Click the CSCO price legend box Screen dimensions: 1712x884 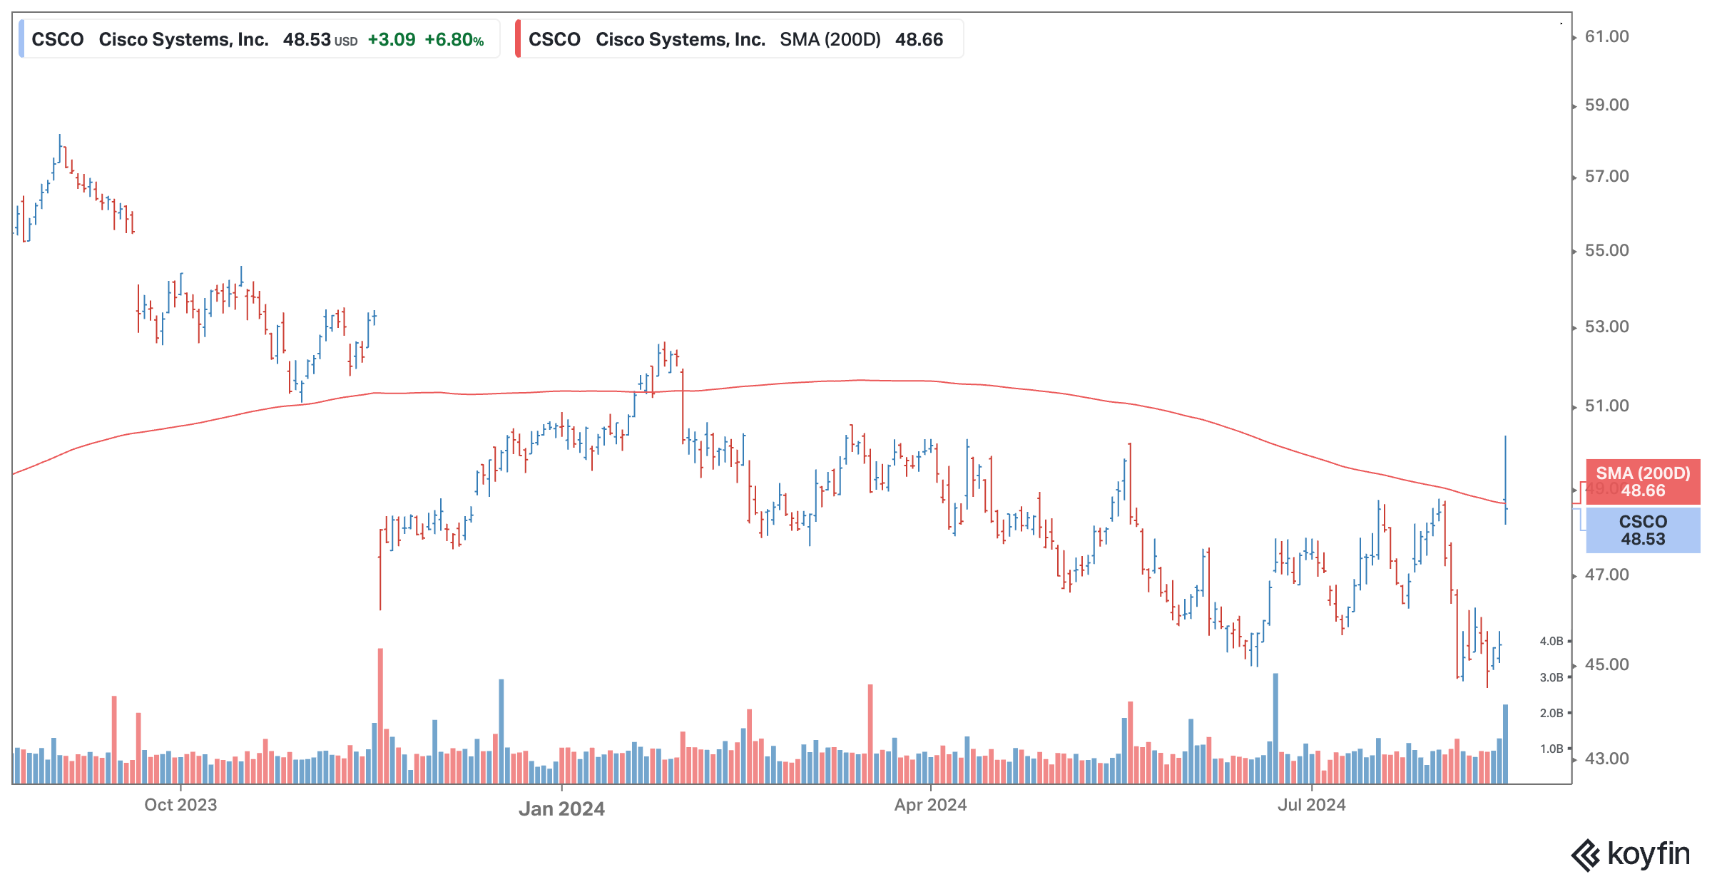click(x=259, y=39)
